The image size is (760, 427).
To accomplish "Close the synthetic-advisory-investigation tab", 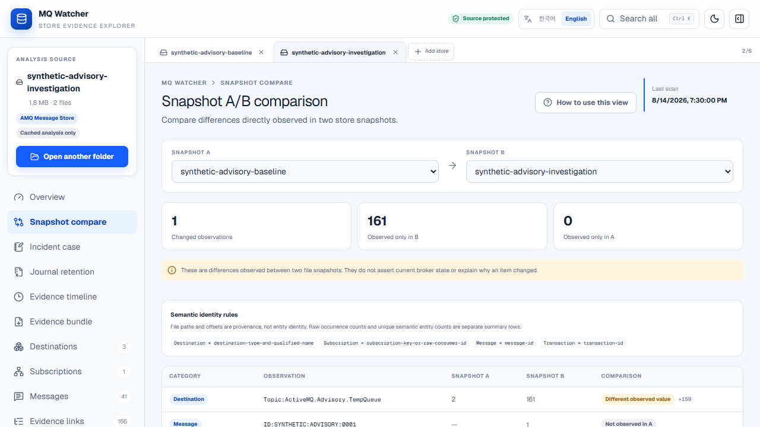I will click(x=396, y=52).
